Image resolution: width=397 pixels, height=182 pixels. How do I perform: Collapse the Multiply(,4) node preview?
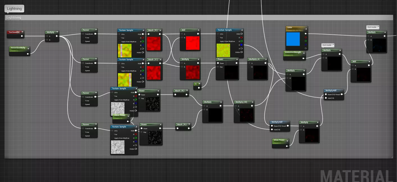point(266,60)
